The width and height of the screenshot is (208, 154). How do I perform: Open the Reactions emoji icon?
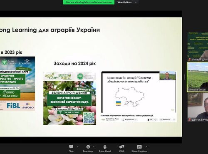click(x=88, y=147)
